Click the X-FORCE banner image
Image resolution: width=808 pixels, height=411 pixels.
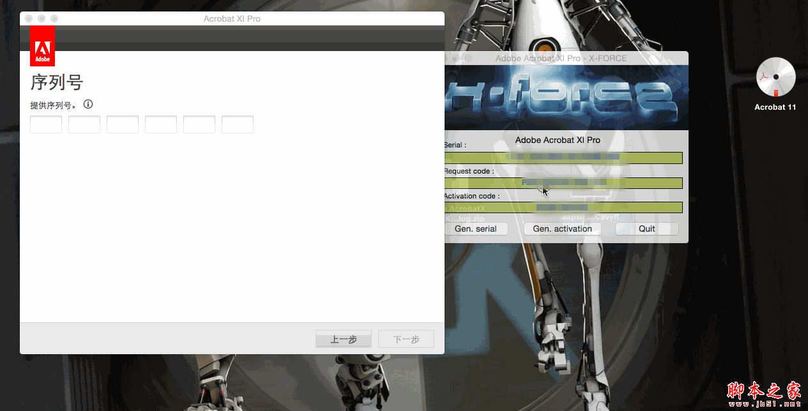tap(567, 97)
